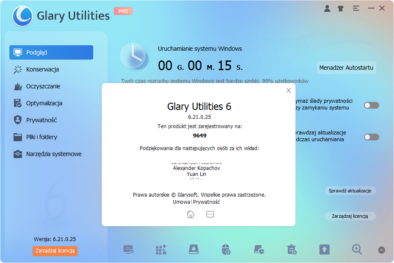Click the registered name 9649
Screen dimensions: 394x263
coord(200,136)
